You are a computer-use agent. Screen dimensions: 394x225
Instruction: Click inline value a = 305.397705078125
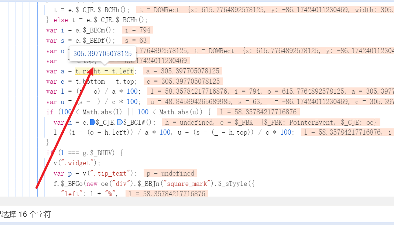pos(183,71)
